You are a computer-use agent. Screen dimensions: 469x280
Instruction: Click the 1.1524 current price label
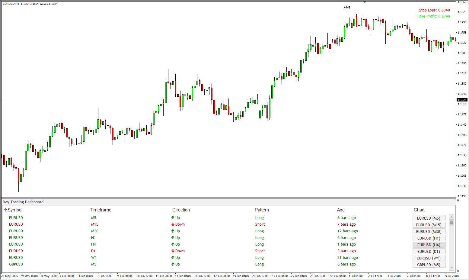(x=462, y=100)
